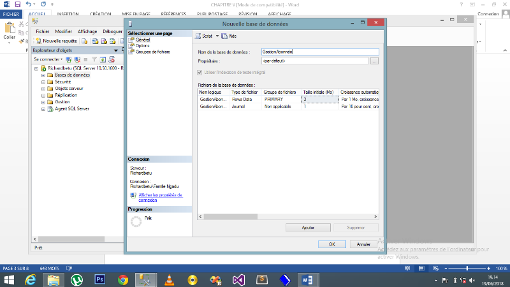The image size is (510, 287).
Task: Click the connect Object Explorer icon
Action: coord(69,59)
